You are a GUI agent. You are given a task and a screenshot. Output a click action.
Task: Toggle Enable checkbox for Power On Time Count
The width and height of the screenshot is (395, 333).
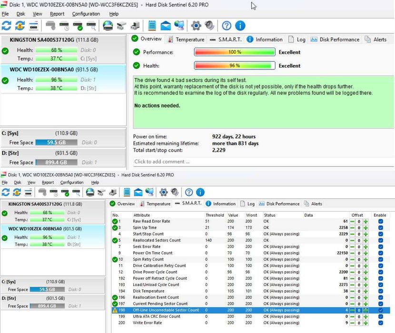coord(380,253)
